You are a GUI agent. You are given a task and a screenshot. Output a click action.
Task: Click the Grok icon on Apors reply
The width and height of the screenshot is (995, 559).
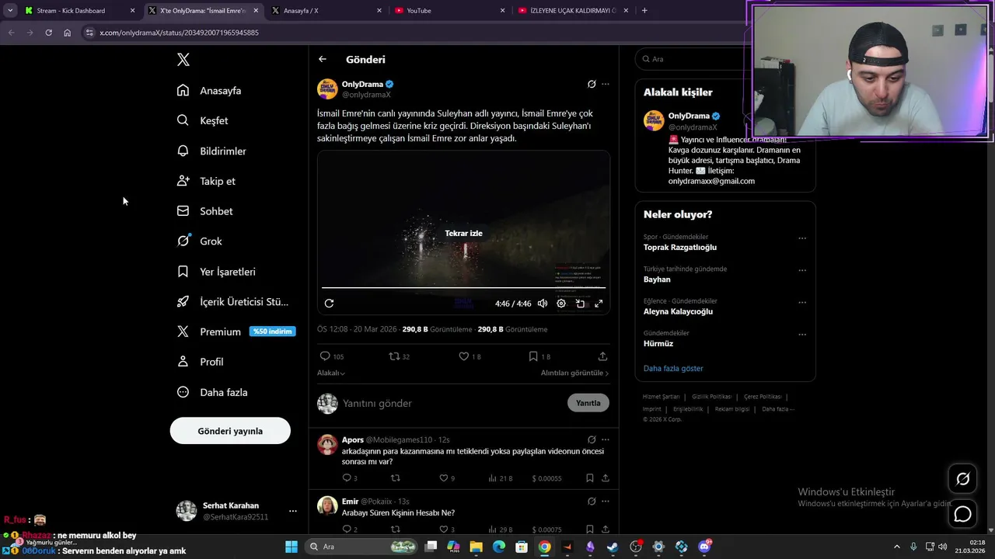(592, 439)
